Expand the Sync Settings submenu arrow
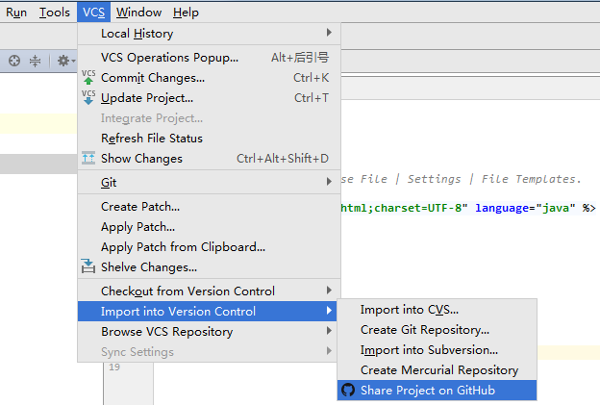The height and width of the screenshot is (405, 600). coord(329,350)
